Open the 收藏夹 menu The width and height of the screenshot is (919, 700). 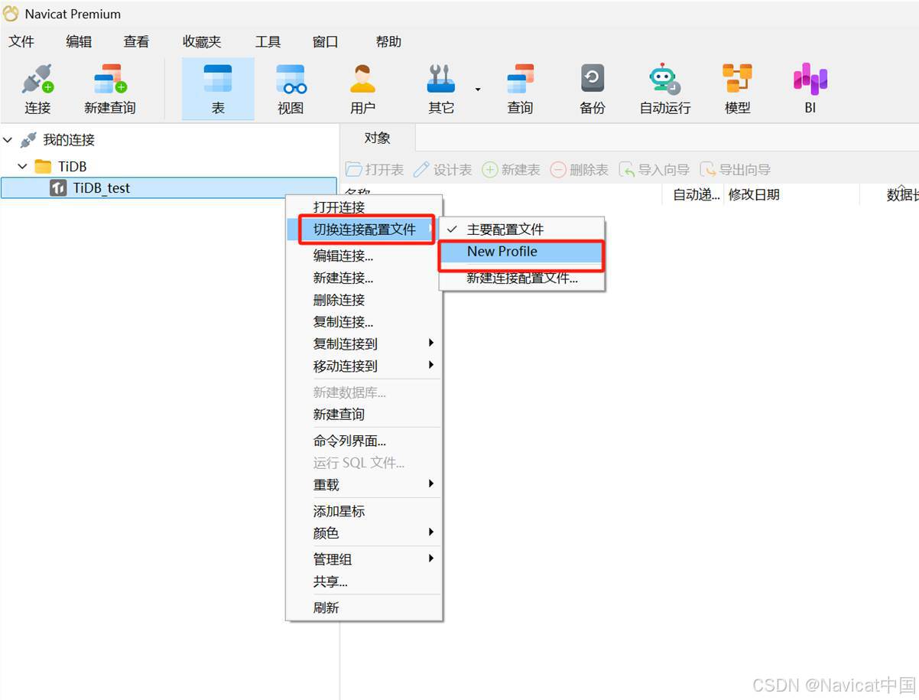(202, 41)
